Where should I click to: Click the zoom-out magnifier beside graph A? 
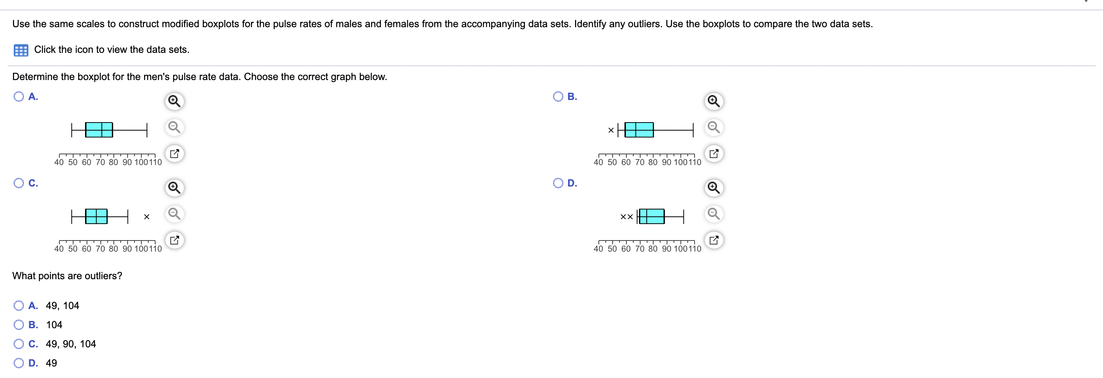(174, 127)
